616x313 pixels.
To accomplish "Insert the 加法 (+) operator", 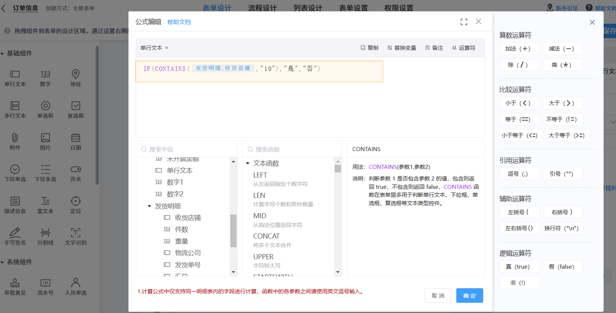I will coord(519,49).
